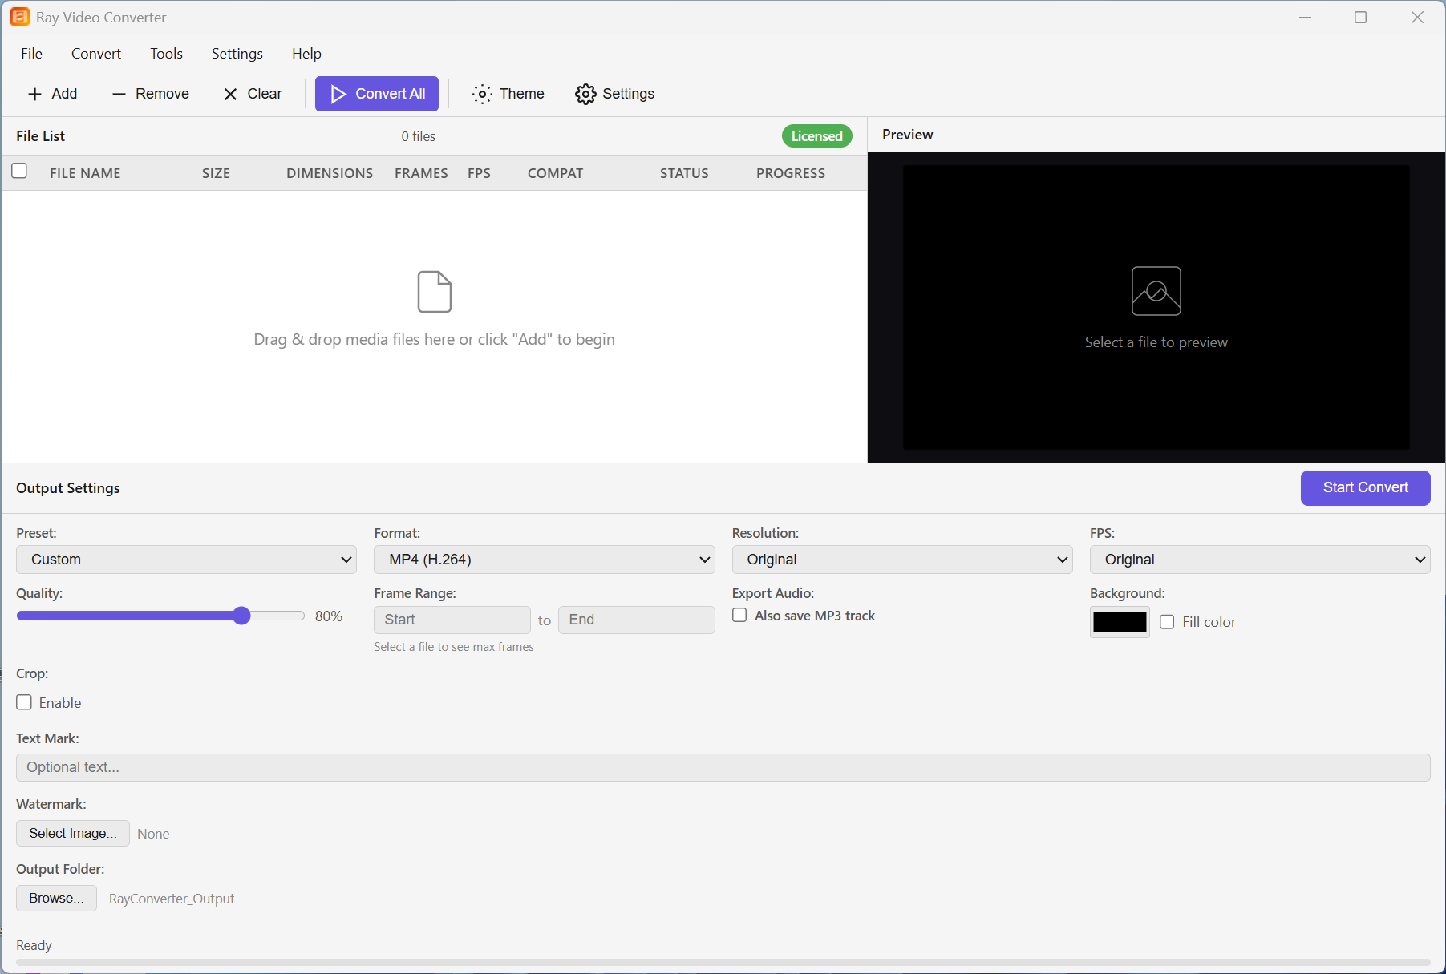Open the black Background color swatch
This screenshot has height=974, width=1446.
click(1120, 622)
